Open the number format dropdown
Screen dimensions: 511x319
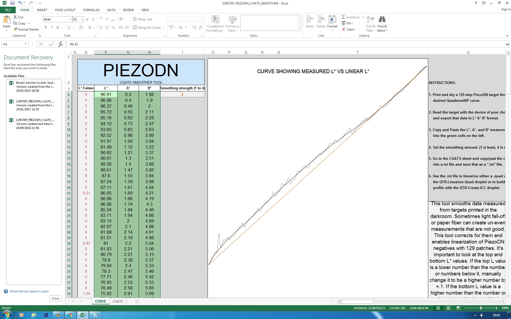point(201,19)
